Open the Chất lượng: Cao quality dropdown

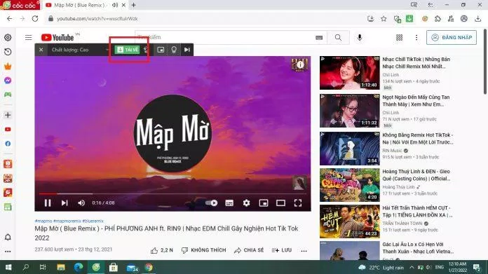click(x=80, y=50)
